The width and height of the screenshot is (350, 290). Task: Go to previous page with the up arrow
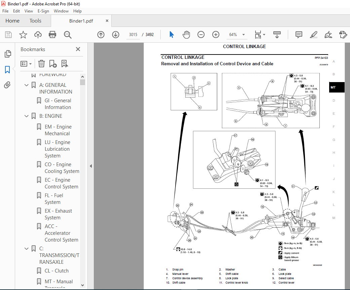pos(101,35)
